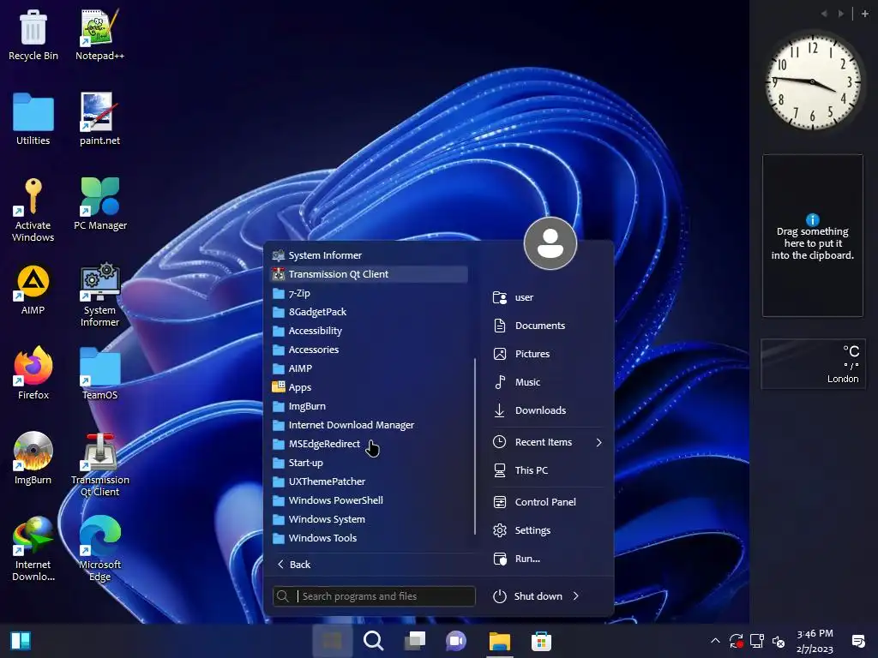Image resolution: width=878 pixels, height=658 pixels.
Task: Open Internet Download Manager folder entry
Action: (x=370, y=425)
